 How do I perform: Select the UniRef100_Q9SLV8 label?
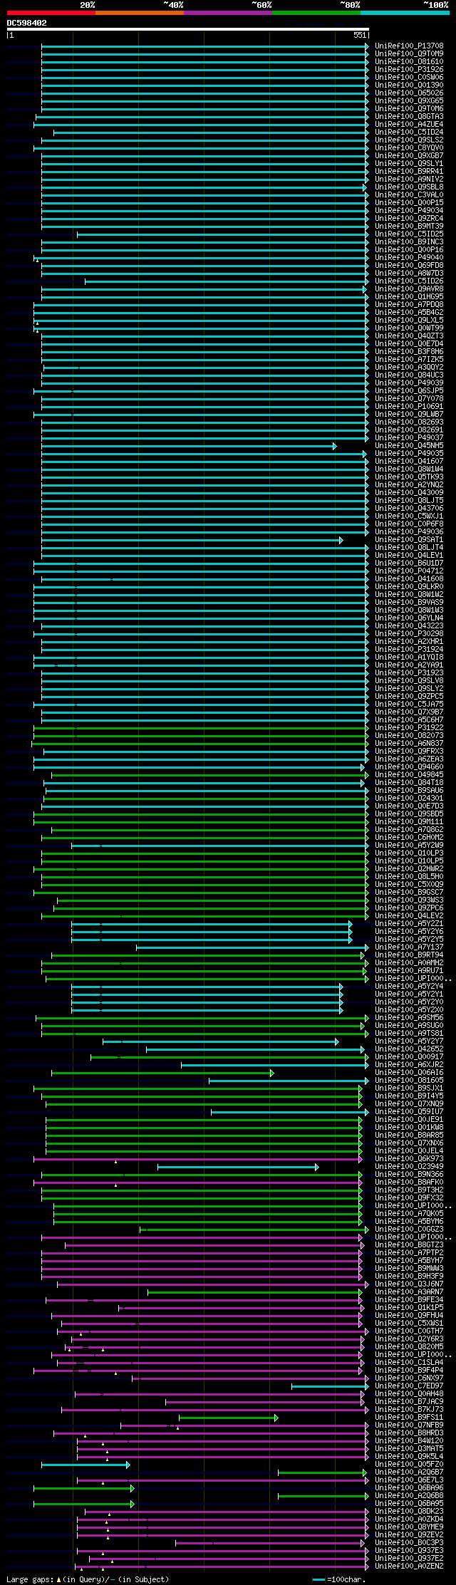[x=409, y=681]
